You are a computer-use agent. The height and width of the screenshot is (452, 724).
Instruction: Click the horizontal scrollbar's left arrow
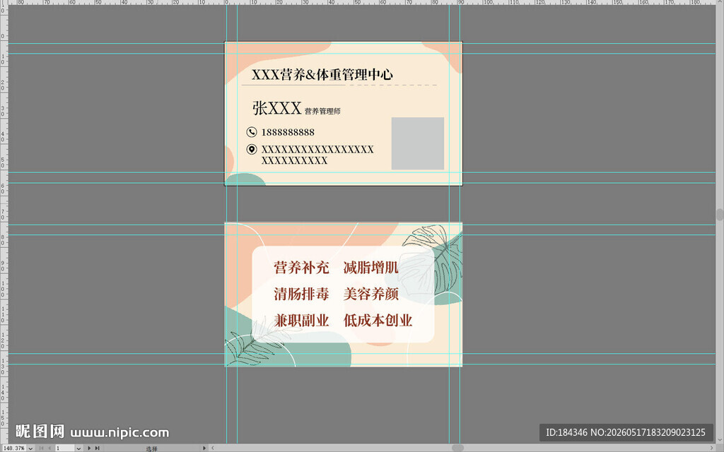click(212, 448)
